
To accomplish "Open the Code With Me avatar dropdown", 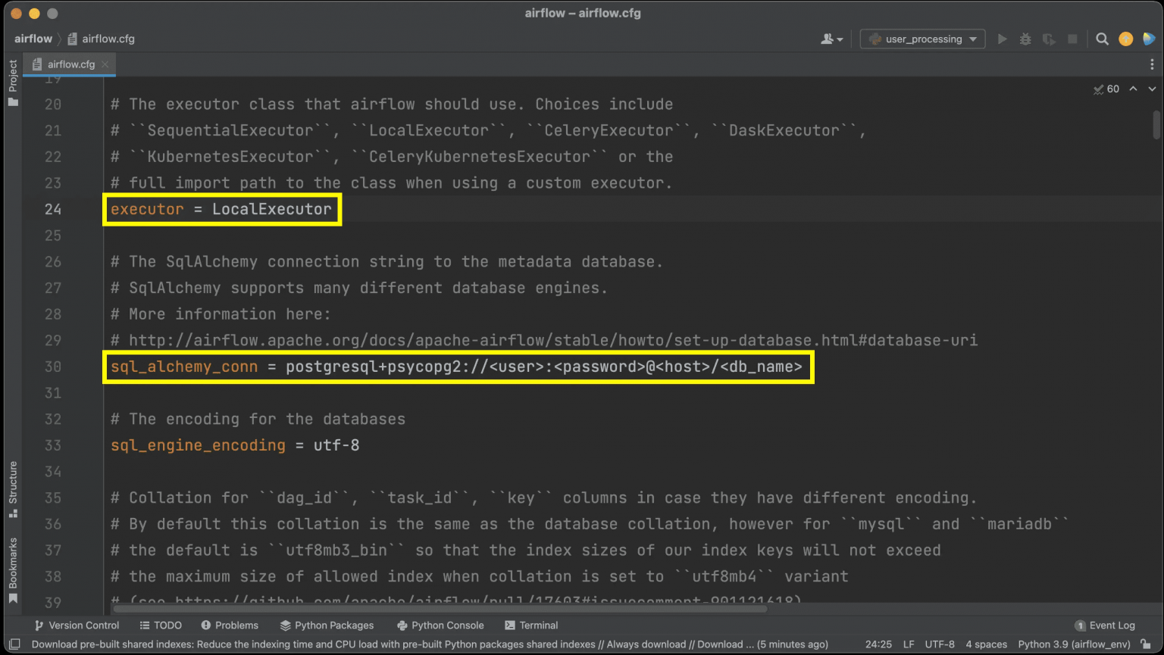I will coord(831,39).
